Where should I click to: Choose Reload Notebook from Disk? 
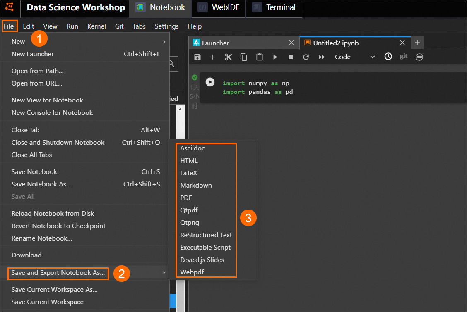click(85, 214)
